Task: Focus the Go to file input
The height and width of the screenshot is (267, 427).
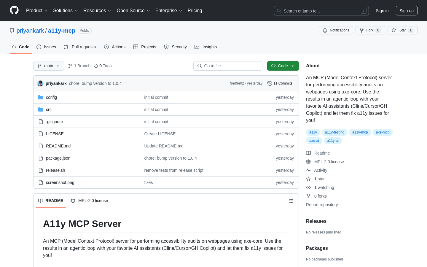Action: pyautogui.click(x=228, y=66)
